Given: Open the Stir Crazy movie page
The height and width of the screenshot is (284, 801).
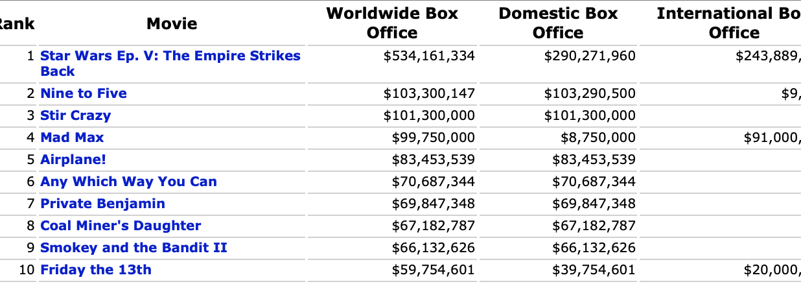Looking at the screenshot, I should (75, 115).
